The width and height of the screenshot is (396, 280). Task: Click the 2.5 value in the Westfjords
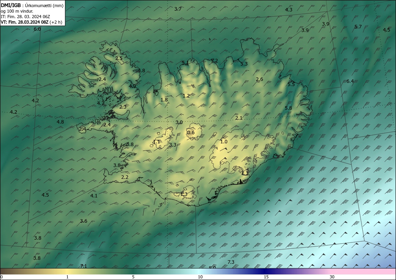coord(119,58)
